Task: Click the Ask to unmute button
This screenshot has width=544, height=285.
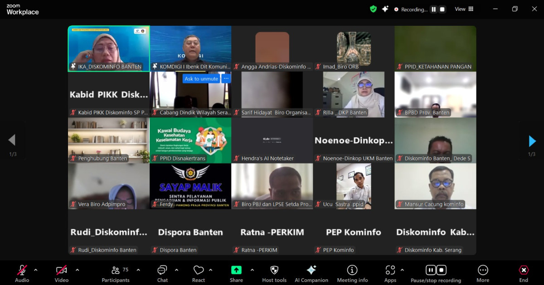Action: tap(201, 78)
